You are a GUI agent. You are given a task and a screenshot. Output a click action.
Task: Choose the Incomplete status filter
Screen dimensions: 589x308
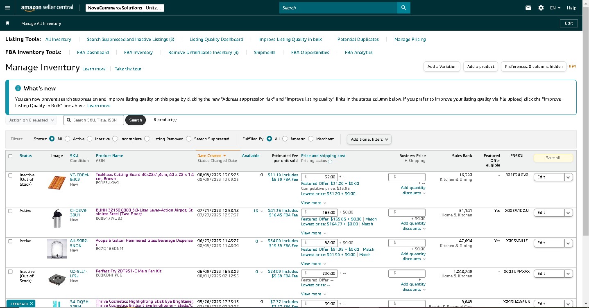coord(115,139)
